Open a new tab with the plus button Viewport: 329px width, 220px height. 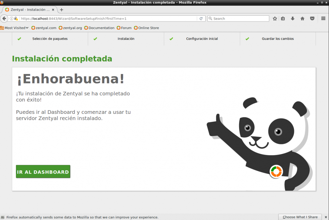coord(62,10)
